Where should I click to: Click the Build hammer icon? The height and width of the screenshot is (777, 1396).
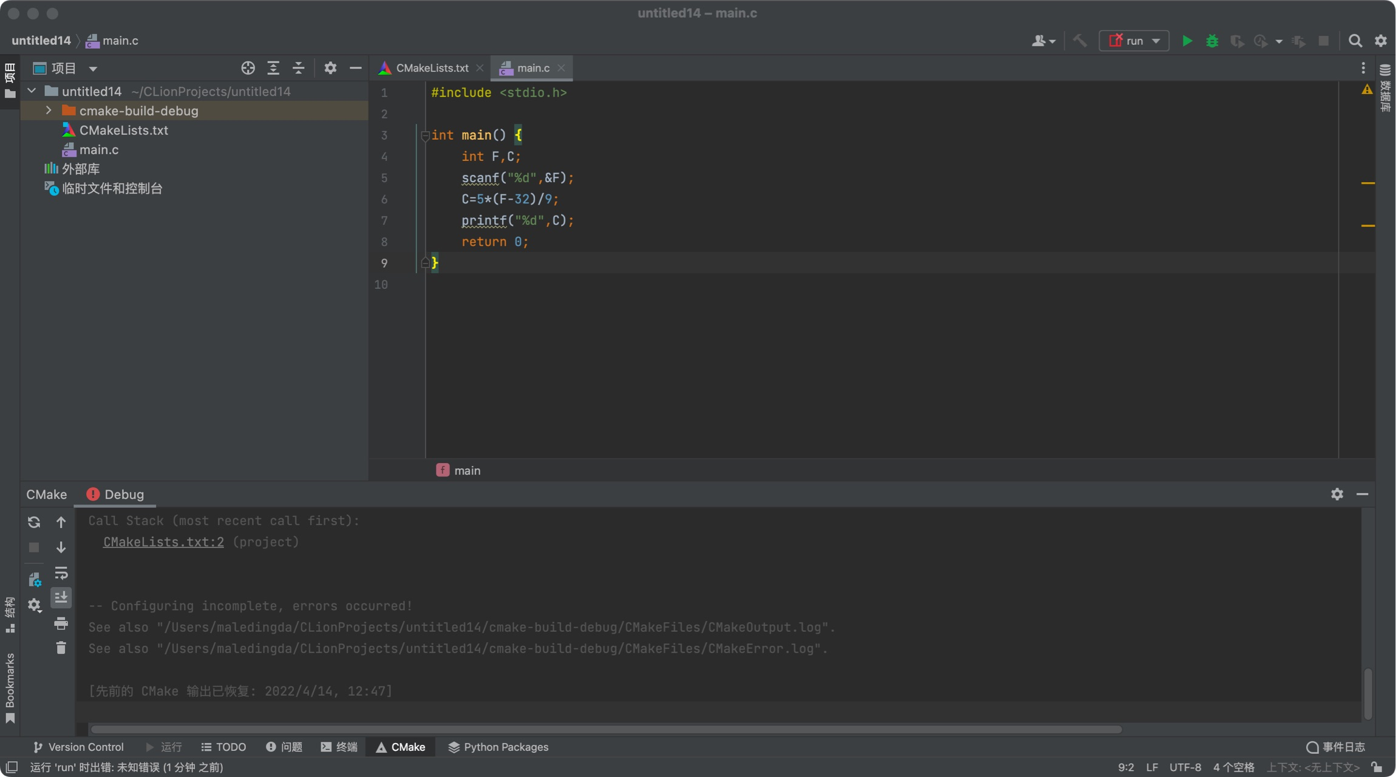(1080, 41)
